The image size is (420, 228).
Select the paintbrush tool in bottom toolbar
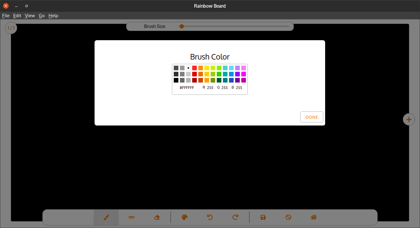[106, 217]
